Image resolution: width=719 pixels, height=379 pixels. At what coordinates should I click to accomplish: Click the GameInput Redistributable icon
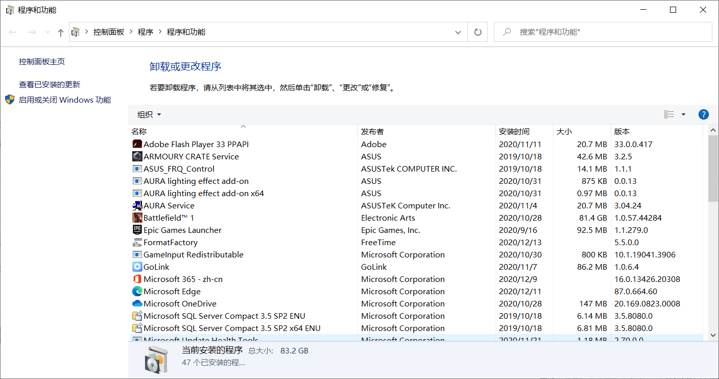(137, 254)
